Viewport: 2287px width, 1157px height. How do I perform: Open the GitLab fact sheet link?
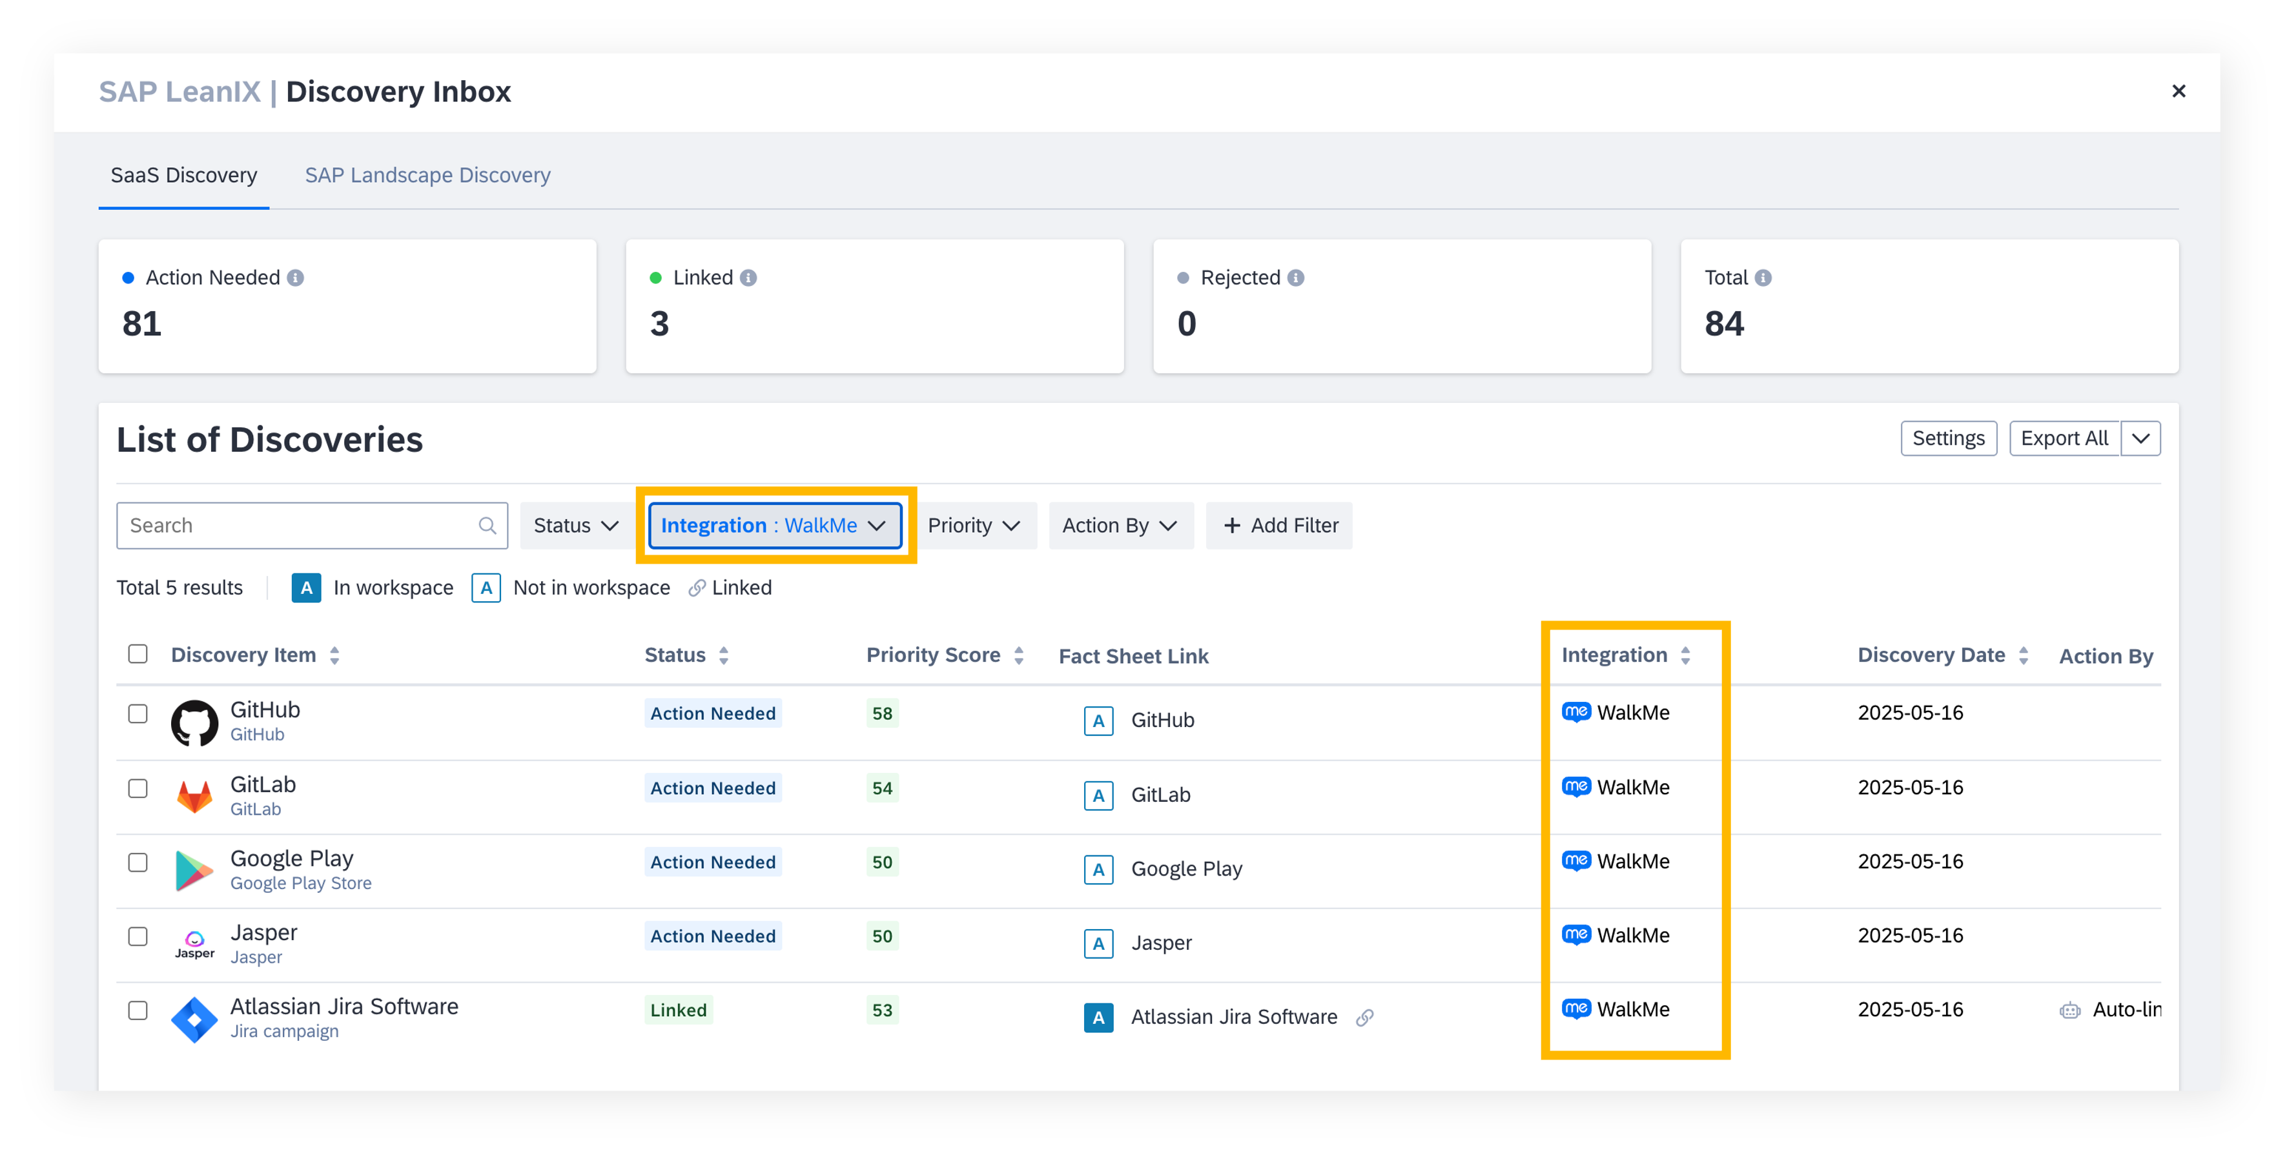tap(1160, 795)
